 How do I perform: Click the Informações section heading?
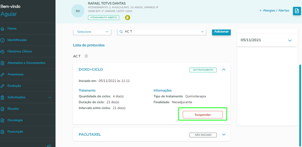coord(162,90)
